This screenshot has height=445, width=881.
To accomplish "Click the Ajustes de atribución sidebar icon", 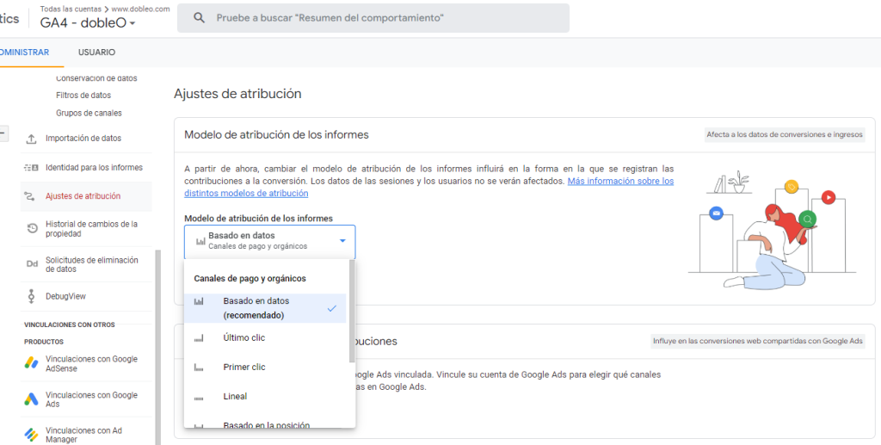I will click(32, 196).
